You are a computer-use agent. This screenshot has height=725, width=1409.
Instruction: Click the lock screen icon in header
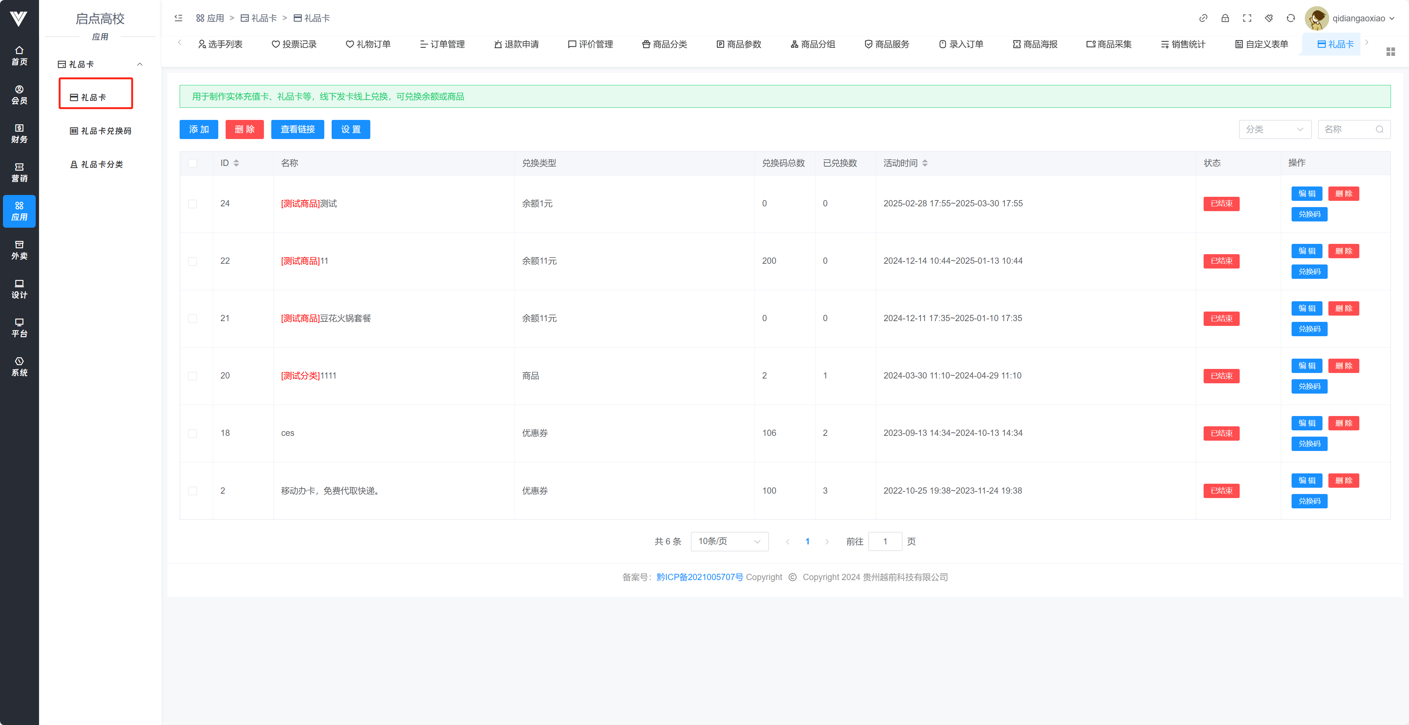1225,18
